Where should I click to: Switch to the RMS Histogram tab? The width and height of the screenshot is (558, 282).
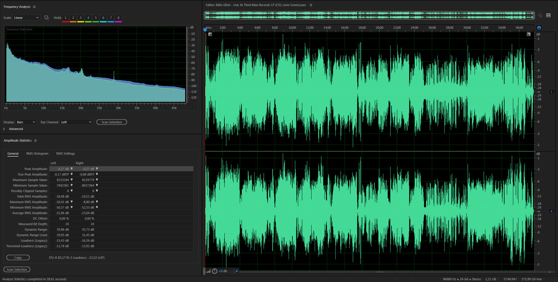[37, 154]
